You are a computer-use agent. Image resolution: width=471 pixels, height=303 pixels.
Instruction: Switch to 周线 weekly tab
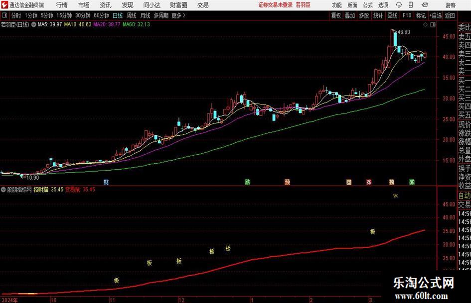[132, 15]
